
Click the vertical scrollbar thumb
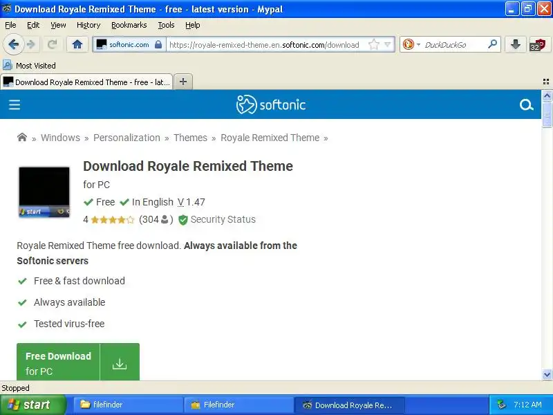click(x=547, y=114)
